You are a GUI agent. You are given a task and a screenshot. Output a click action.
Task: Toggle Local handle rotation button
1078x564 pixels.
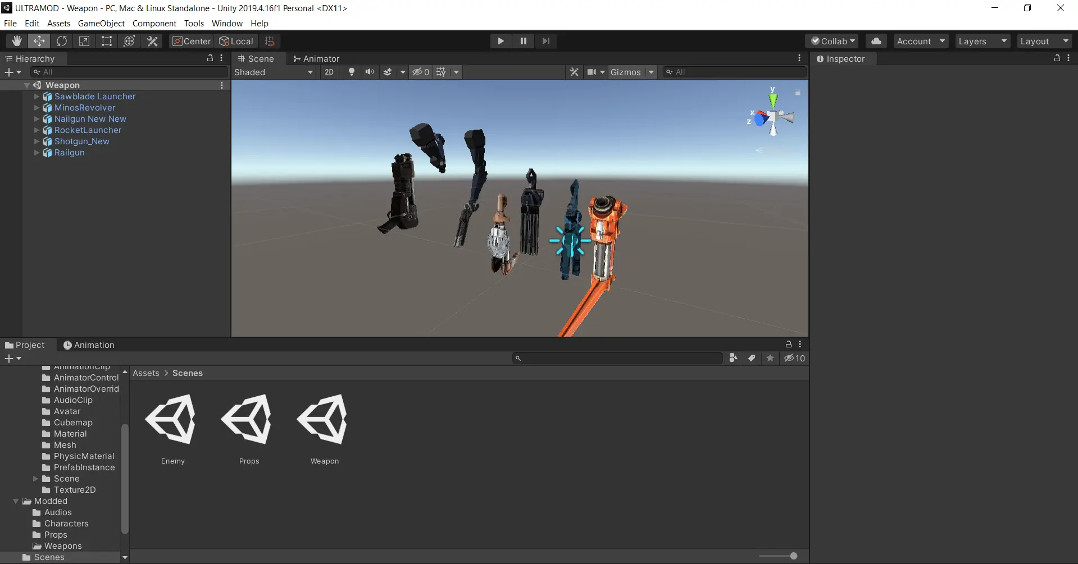point(236,41)
